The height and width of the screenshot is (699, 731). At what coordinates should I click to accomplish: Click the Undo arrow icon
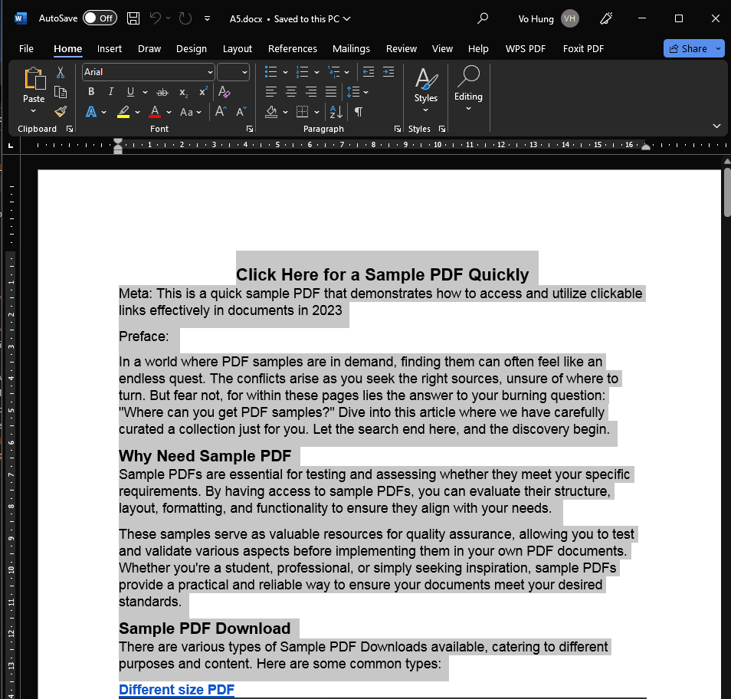(x=156, y=18)
